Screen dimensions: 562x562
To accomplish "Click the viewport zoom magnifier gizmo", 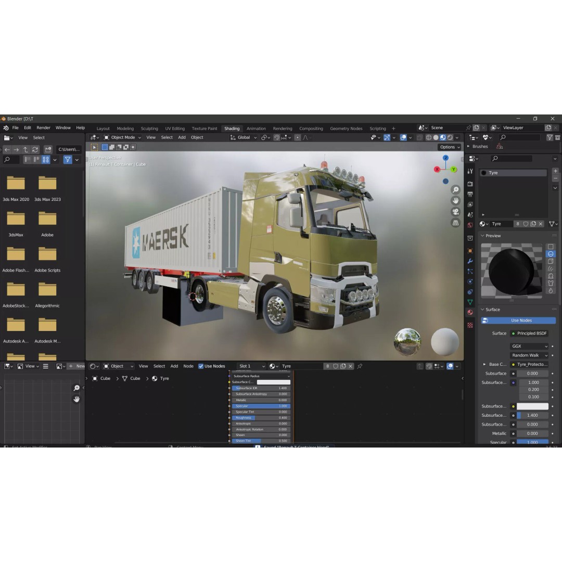I will coord(455,189).
